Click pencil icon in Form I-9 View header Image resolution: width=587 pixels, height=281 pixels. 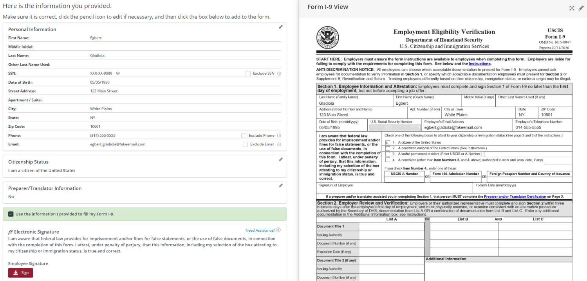click(x=581, y=8)
